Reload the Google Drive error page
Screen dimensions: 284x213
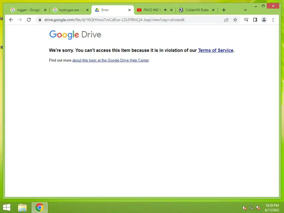[29, 20]
